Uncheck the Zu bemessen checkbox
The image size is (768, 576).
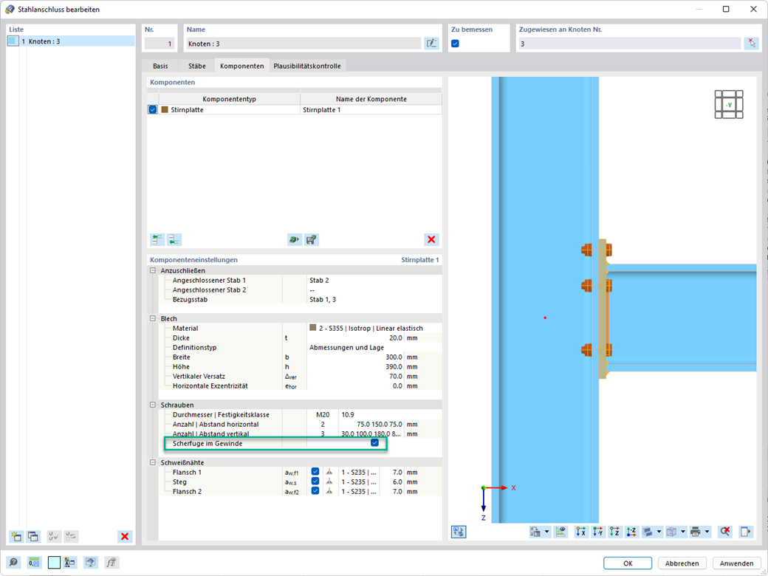(x=455, y=44)
